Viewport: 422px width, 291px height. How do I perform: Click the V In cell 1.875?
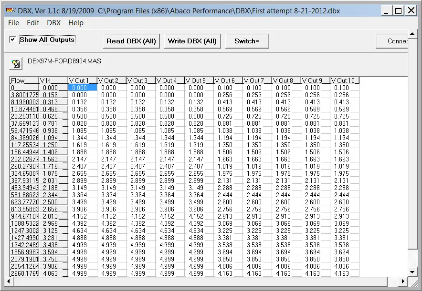53,173
